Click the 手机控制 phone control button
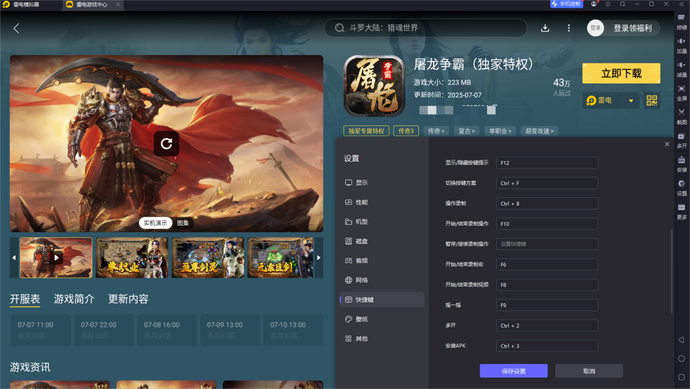This screenshot has width=690, height=389. pos(566,4)
